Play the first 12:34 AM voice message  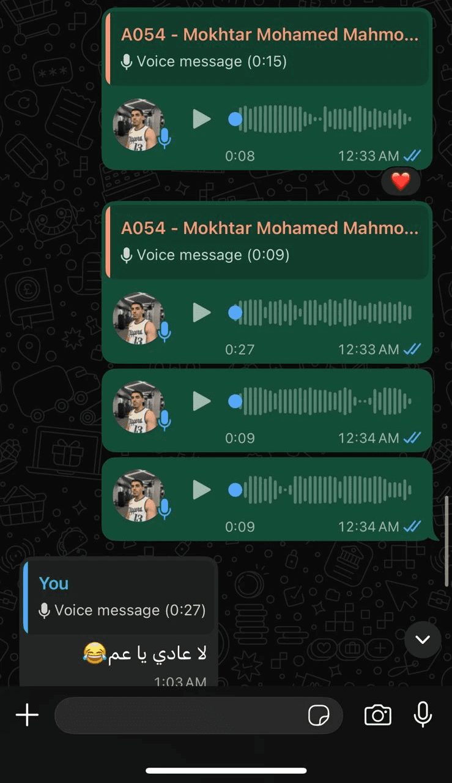(x=201, y=401)
